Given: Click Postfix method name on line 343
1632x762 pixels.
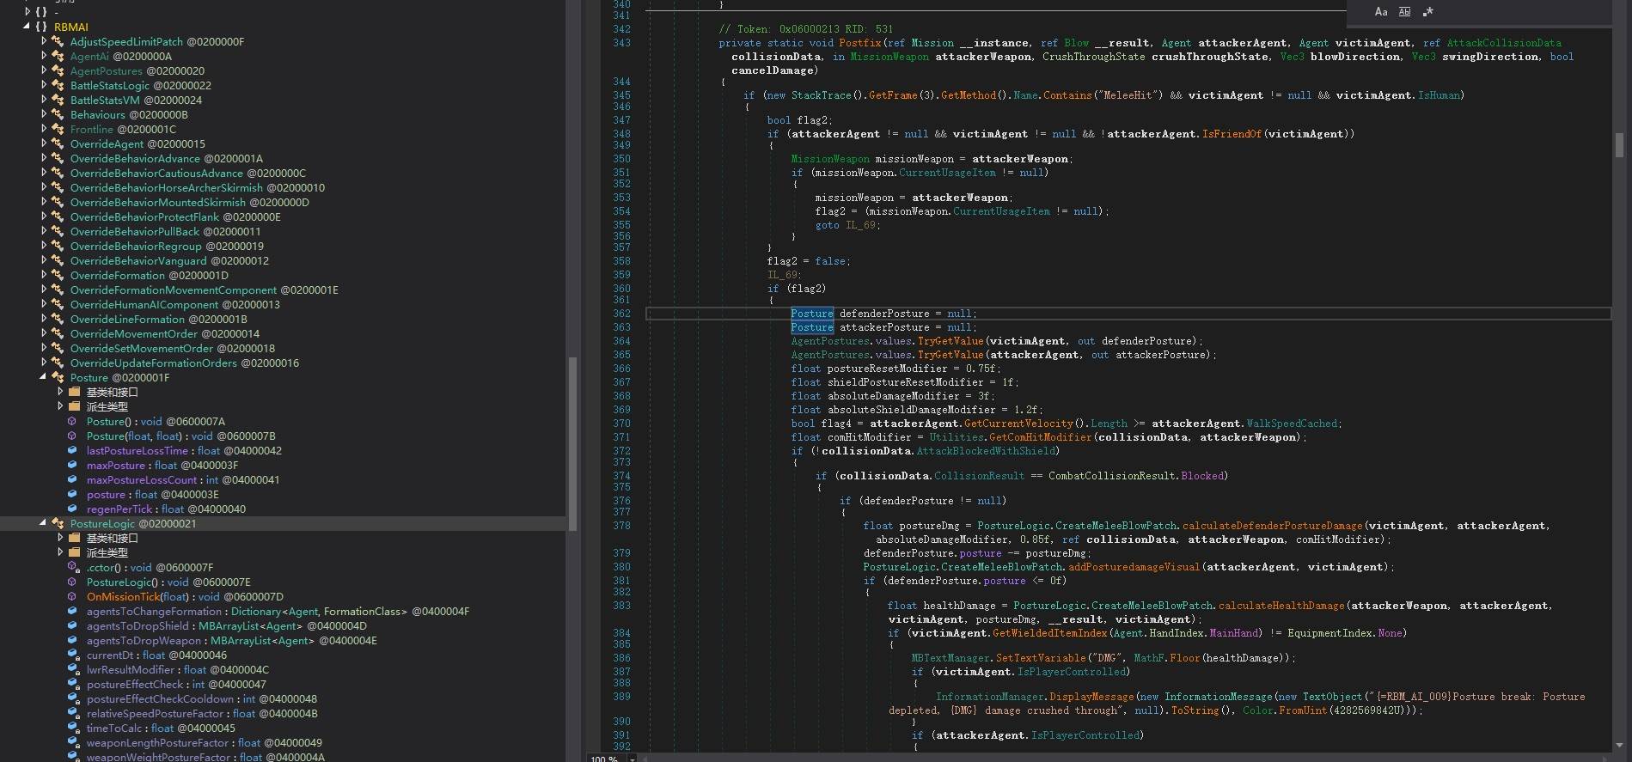Looking at the screenshot, I should point(860,43).
